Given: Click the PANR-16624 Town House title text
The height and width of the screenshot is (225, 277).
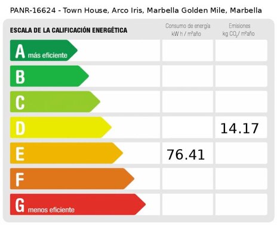Looking at the screenshot, I should coord(136,10).
